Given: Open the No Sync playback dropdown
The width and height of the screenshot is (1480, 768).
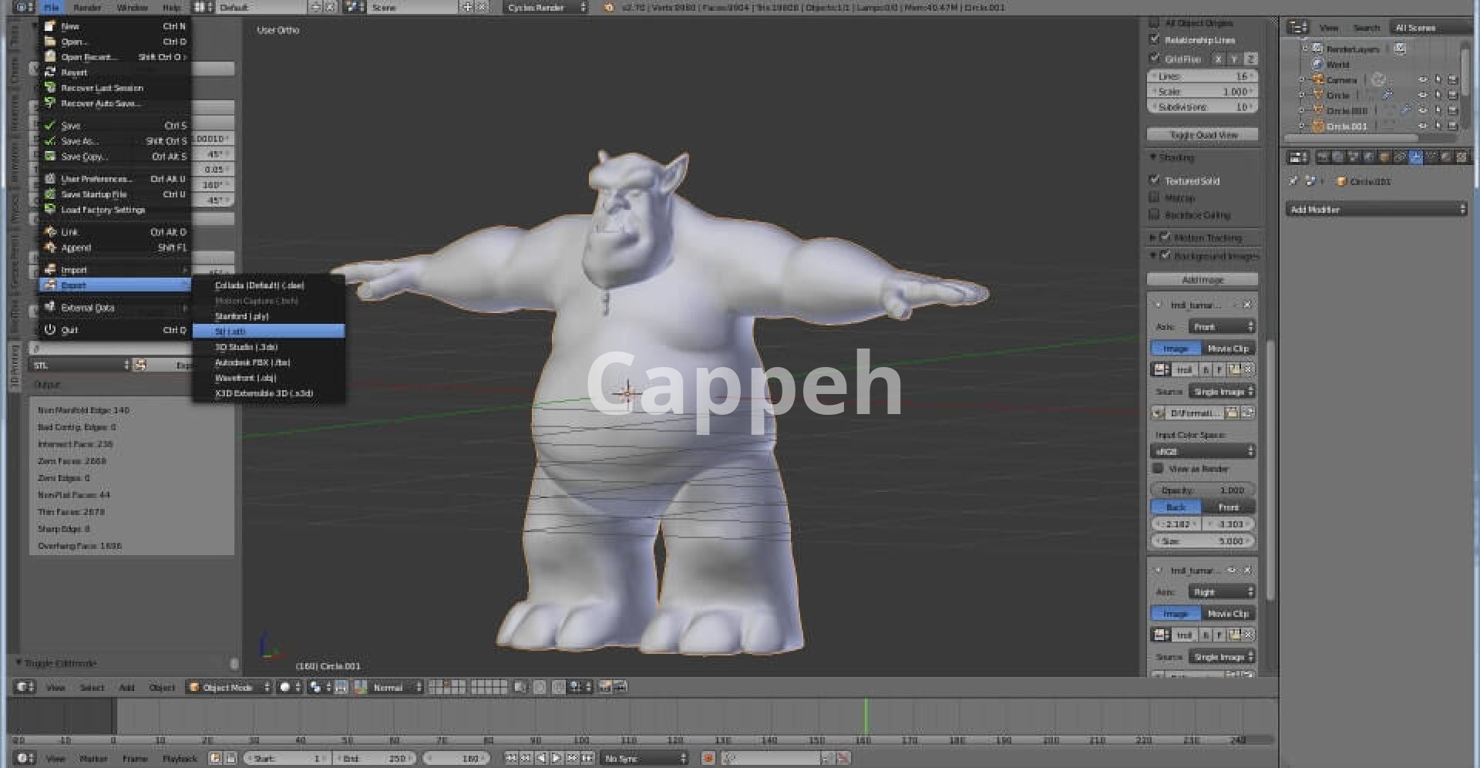Looking at the screenshot, I should click(x=645, y=759).
